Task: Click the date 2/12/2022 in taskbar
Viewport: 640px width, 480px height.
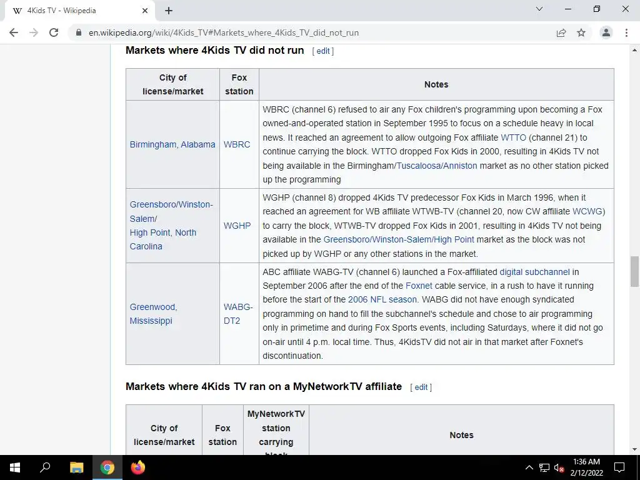Action: 586,474
